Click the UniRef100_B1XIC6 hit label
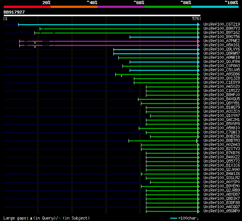This screenshot has height=221, width=242. pyautogui.click(x=222, y=166)
